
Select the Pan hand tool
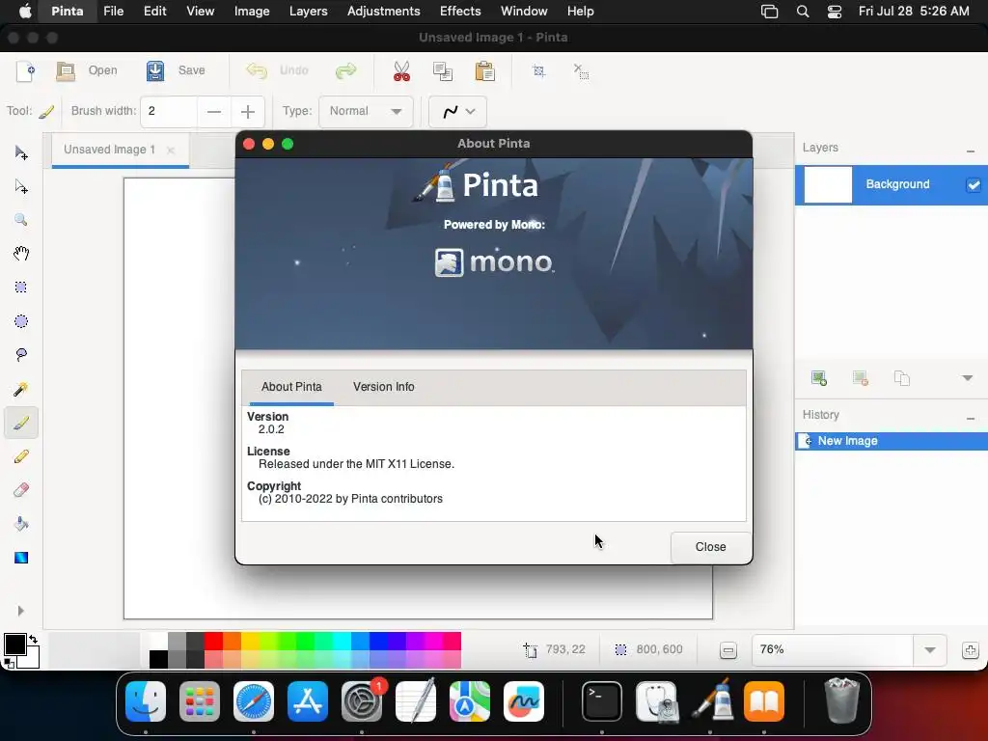tap(21, 254)
